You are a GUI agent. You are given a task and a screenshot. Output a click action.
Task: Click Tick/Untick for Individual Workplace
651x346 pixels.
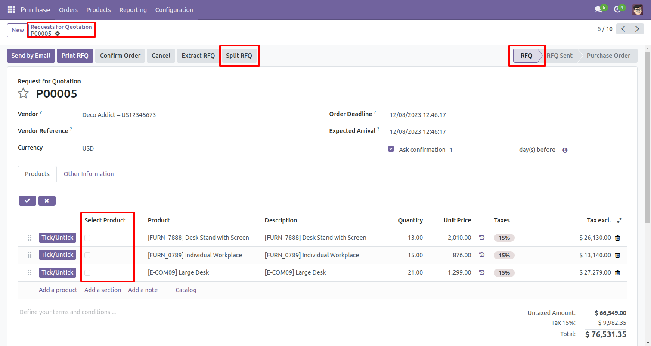pos(57,255)
